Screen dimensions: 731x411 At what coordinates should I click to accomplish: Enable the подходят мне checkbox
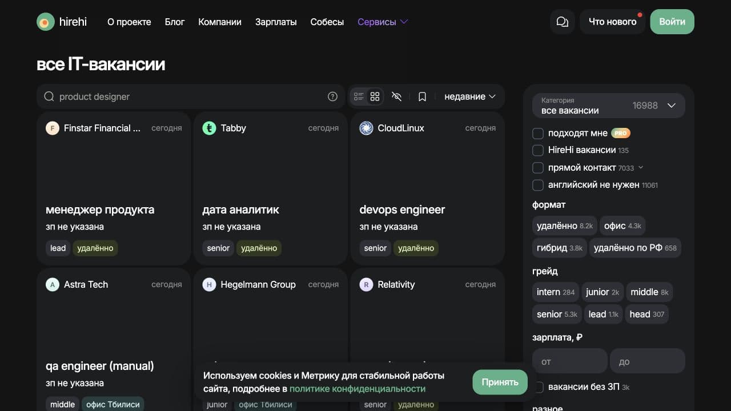tap(538, 133)
